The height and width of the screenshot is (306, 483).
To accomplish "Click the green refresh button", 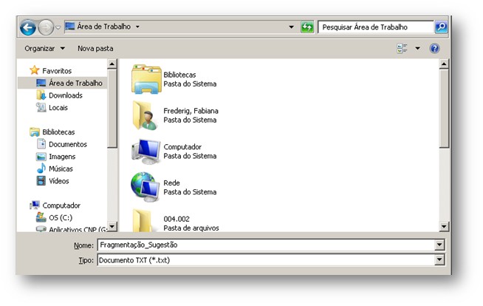I will [307, 27].
